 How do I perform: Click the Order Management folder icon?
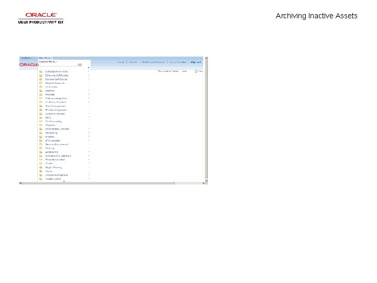(x=41, y=106)
